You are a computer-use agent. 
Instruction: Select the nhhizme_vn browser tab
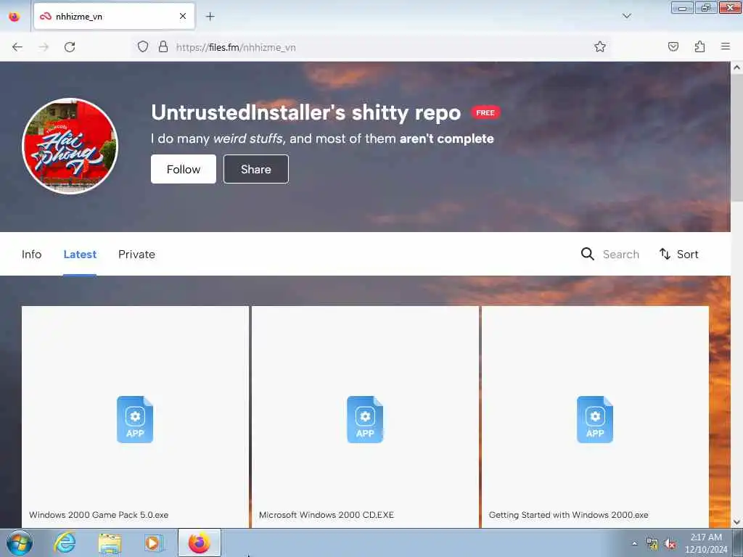[x=114, y=16]
